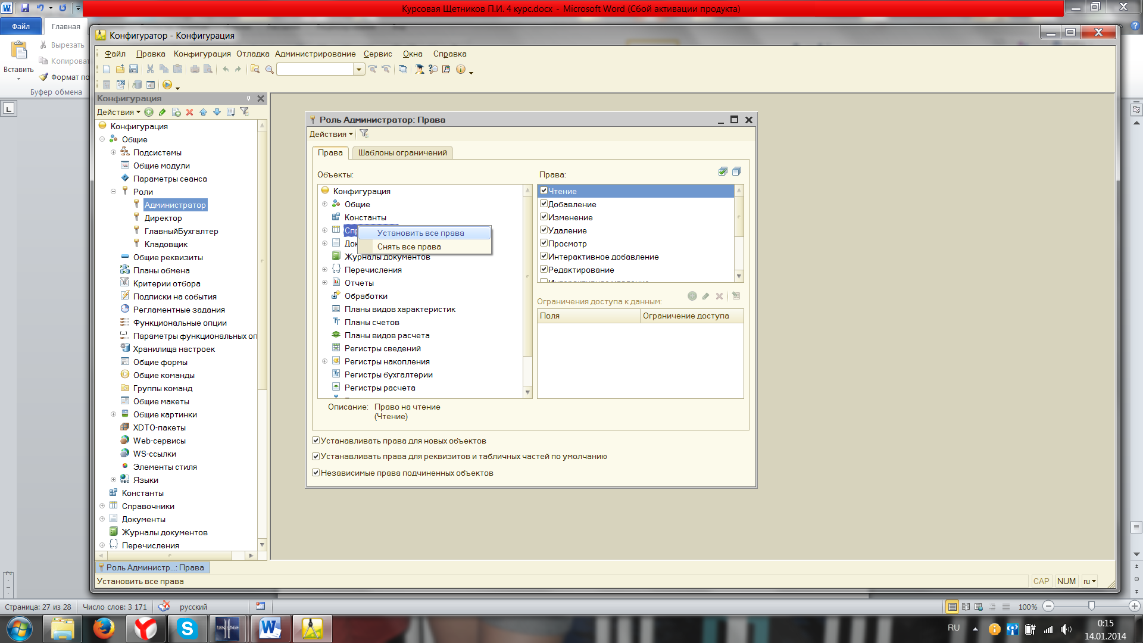This screenshot has height=643, width=1143.
Task: Start debugging with the yellow play icon
Action: coord(167,85)
